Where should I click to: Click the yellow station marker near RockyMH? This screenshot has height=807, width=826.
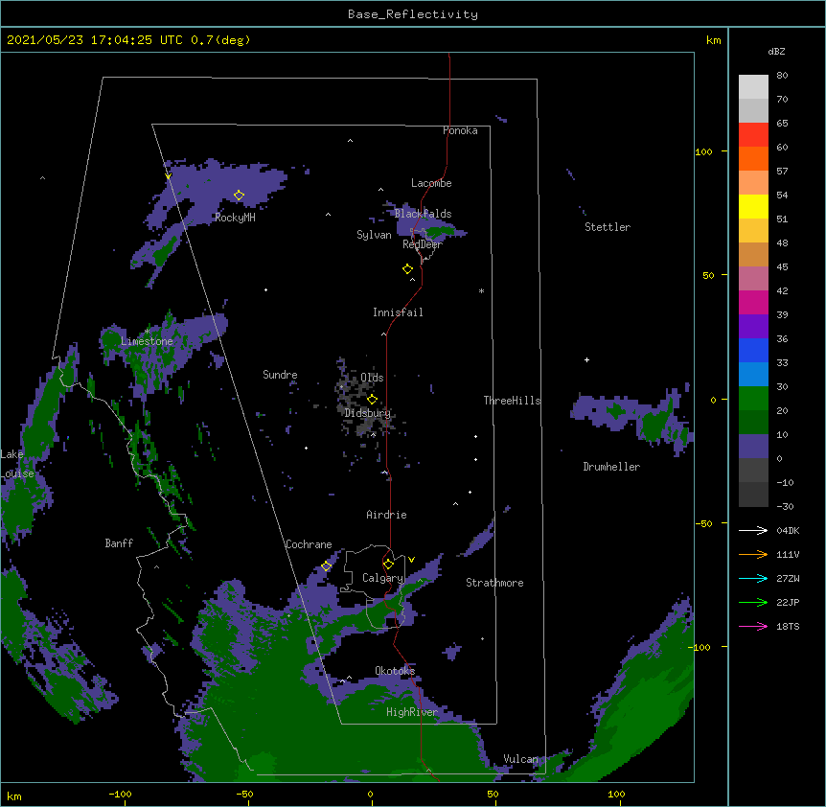pos(240,196)
